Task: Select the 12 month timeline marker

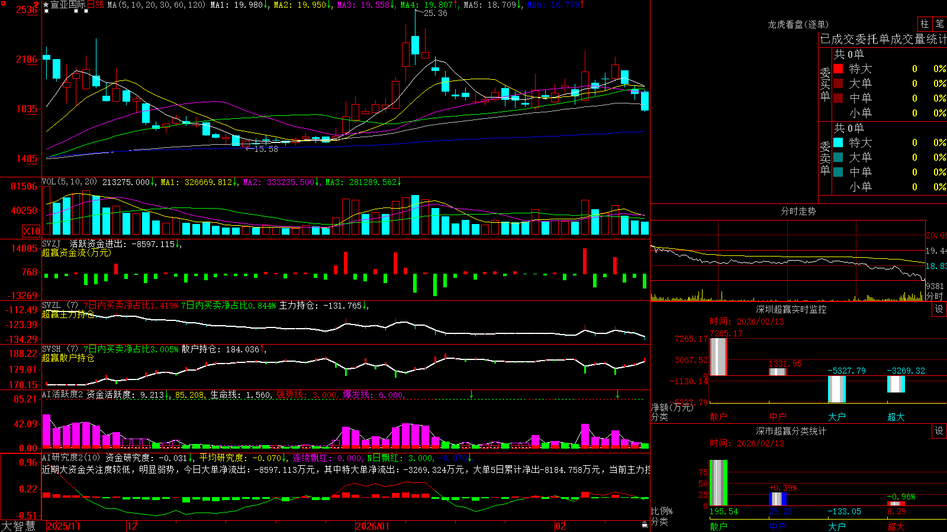Action: pos(132,526)
